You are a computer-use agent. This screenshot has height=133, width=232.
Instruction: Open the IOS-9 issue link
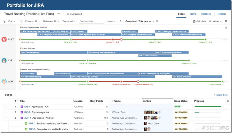pyautogui.click(x=27, y=112)
